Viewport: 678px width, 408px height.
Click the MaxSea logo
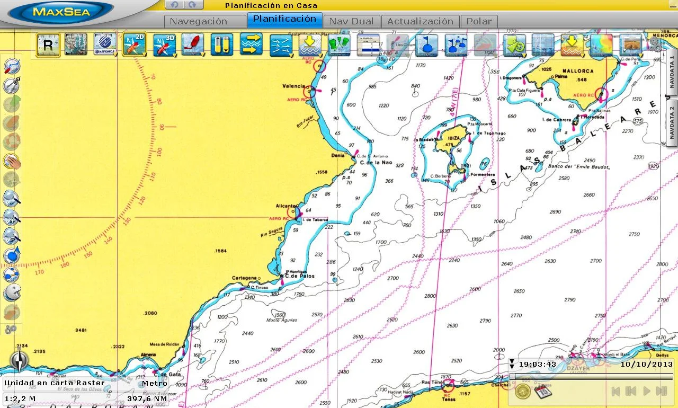[x=61, y=11]
